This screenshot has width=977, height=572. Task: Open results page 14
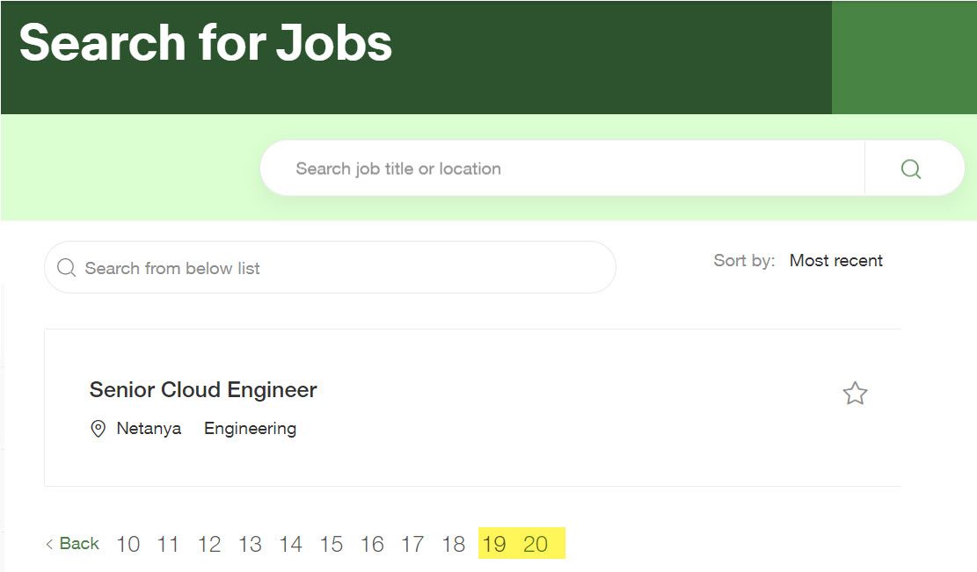point(290,545)
